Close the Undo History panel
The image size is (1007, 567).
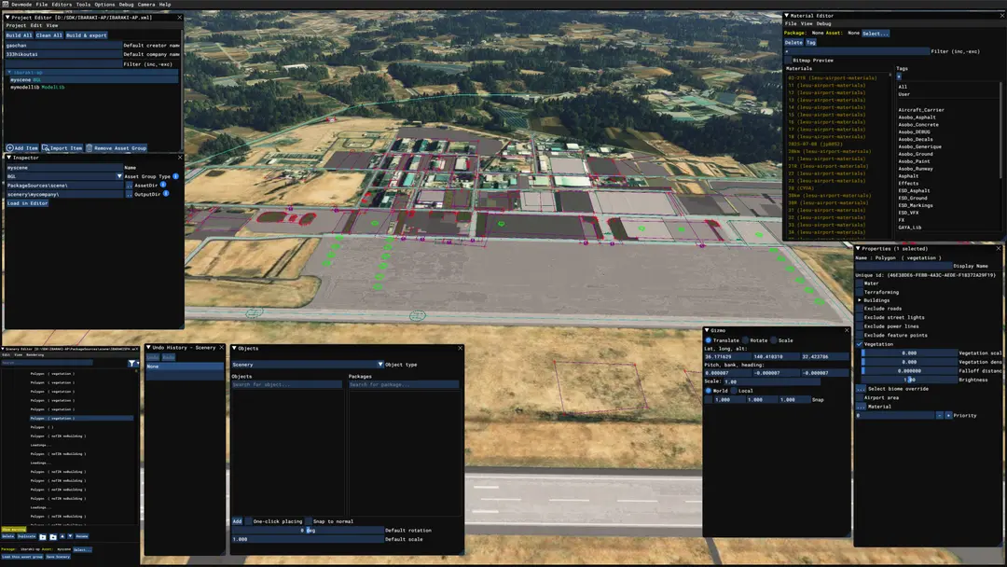[x=222, y=348]
